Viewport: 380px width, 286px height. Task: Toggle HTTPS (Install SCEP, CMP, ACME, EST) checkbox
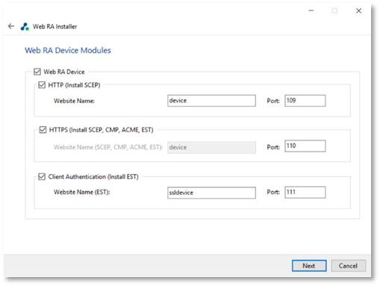[43, 130]
